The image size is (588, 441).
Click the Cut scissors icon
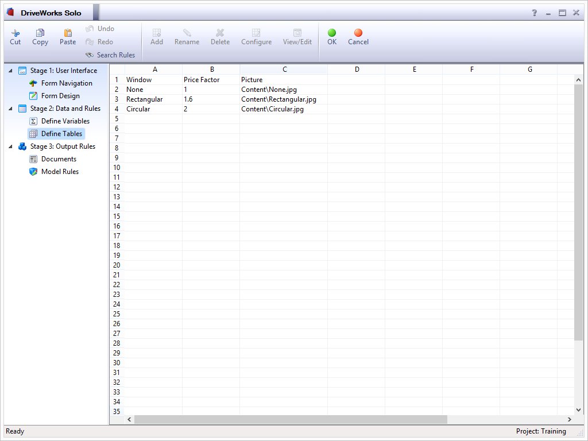coord(16,33)
